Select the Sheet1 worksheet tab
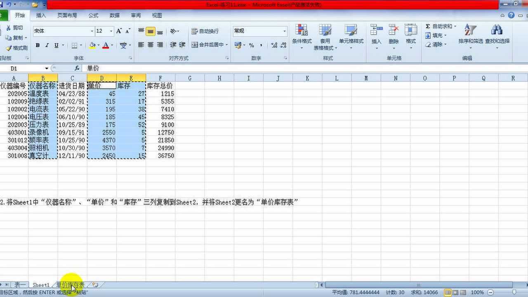 [x=41, y=285]
